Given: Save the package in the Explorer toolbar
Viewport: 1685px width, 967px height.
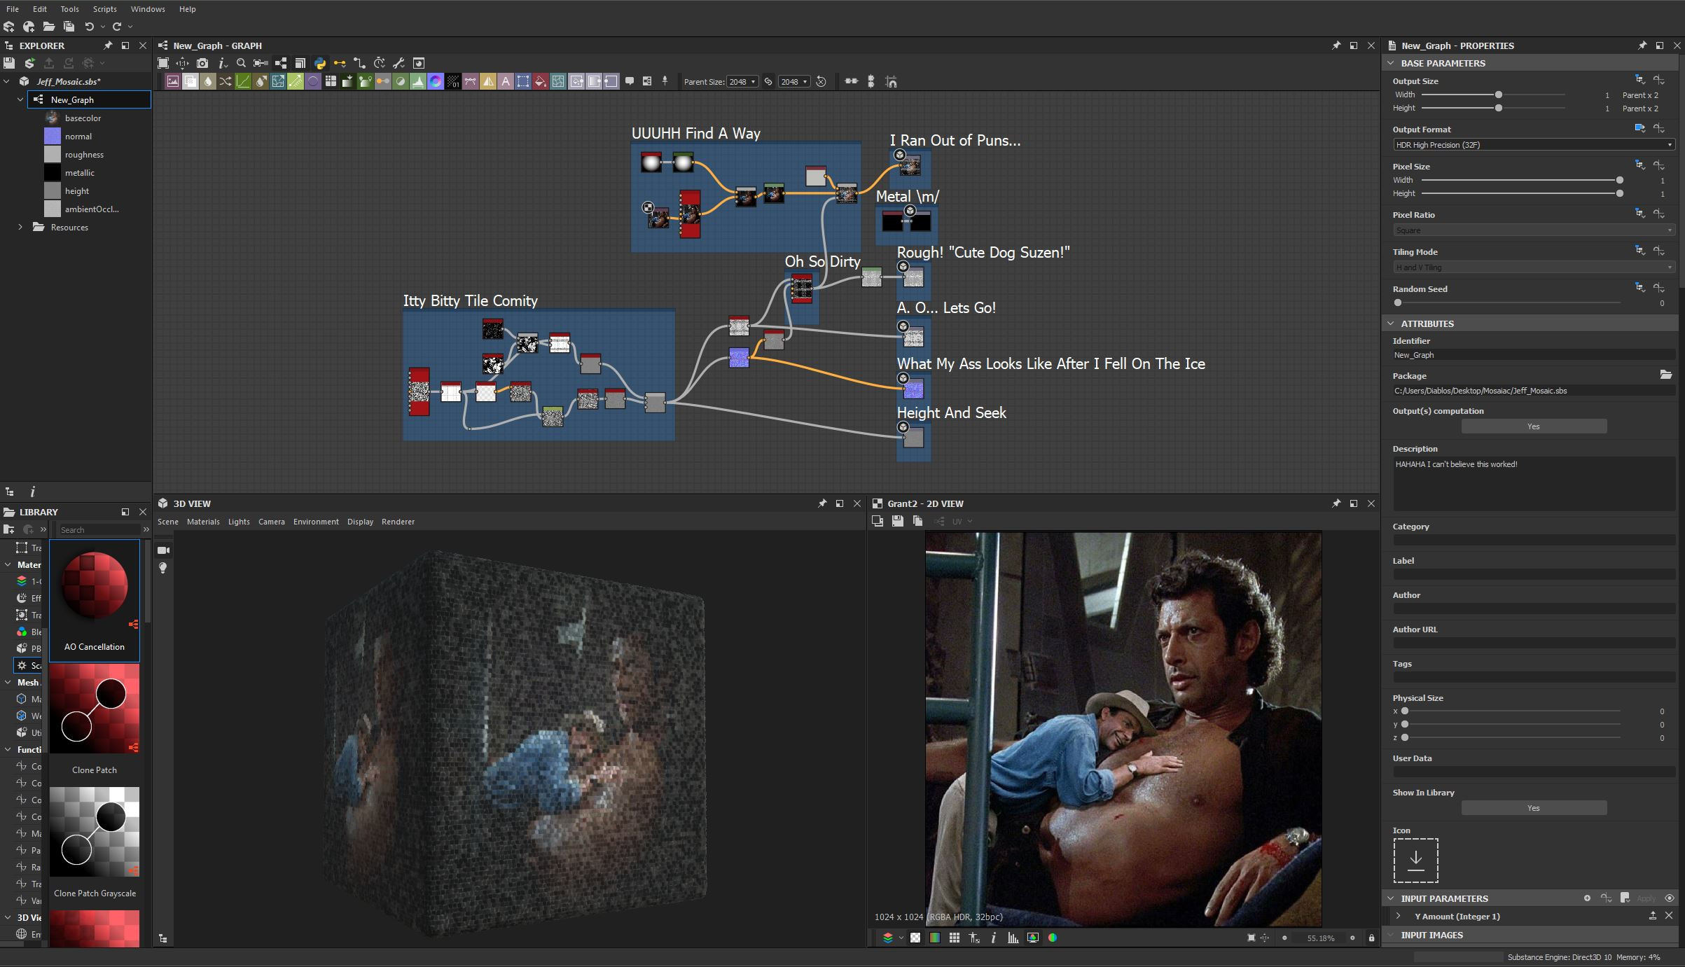Looking at the screenshot, I should 9,63.
